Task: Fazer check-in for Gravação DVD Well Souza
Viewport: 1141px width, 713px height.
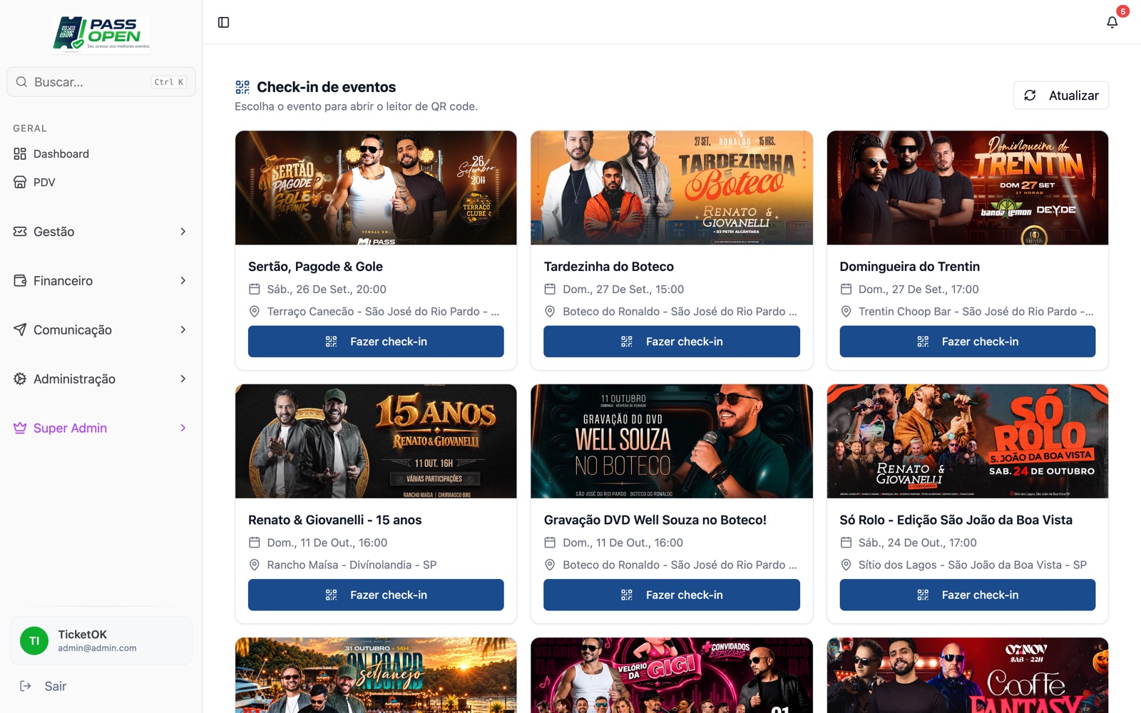Action: (672, 595)
